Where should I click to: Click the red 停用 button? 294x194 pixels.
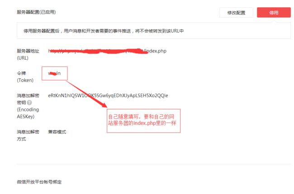pyautogui.click(x=274, y=13)
